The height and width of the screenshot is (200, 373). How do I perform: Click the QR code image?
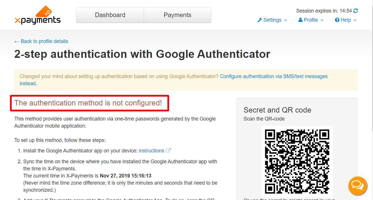pos(297,162)
